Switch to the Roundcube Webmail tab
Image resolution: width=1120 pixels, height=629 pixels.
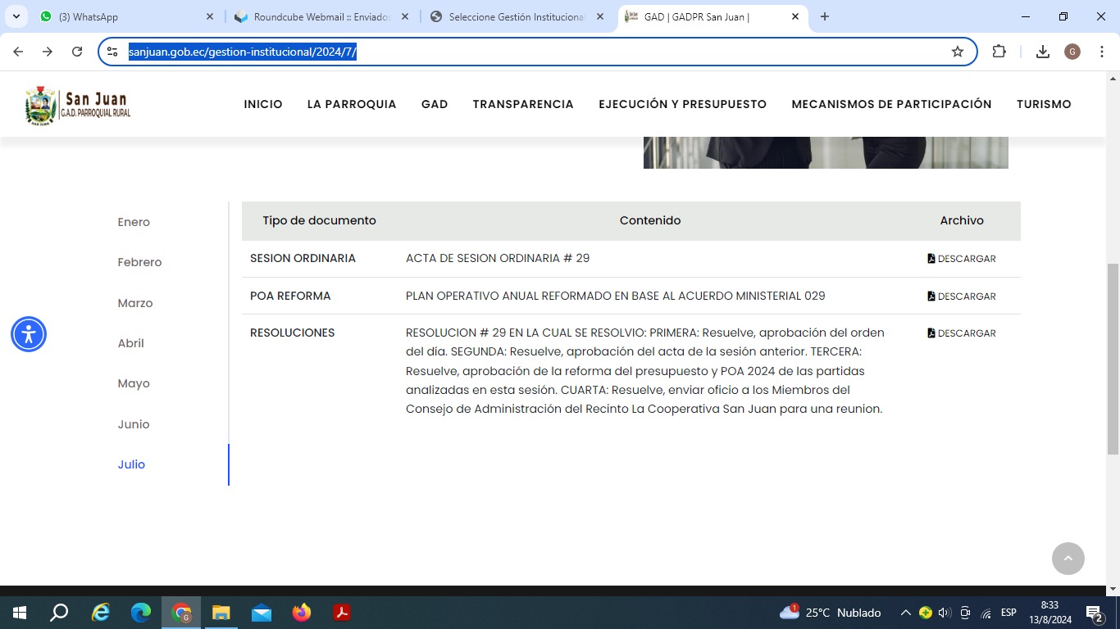[x=321, y=16]
